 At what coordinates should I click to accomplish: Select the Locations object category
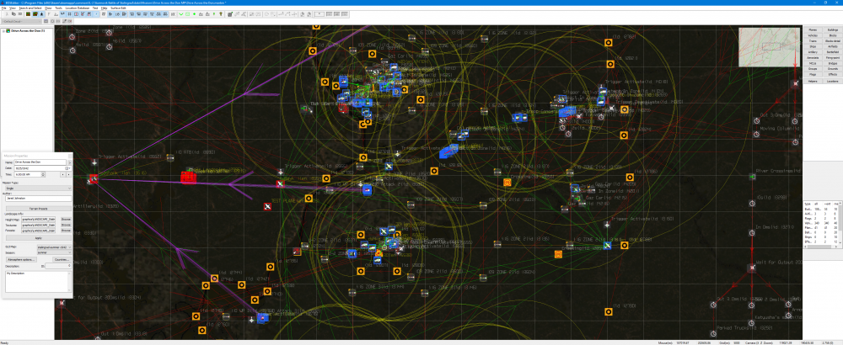(833, 81)
